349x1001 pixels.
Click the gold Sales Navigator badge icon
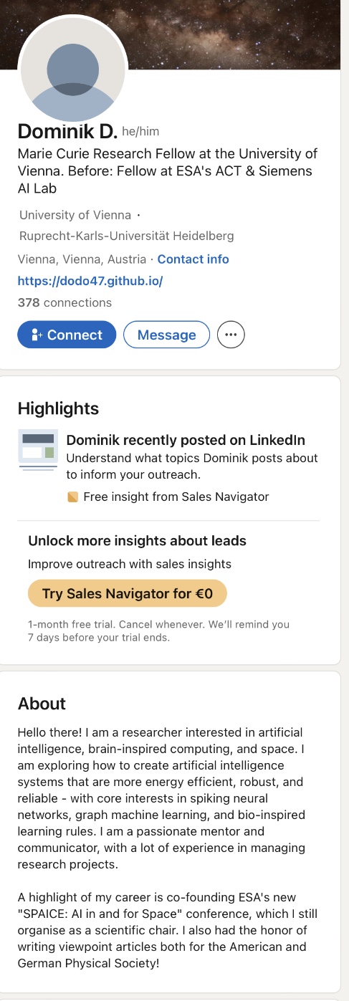(72, 497)
